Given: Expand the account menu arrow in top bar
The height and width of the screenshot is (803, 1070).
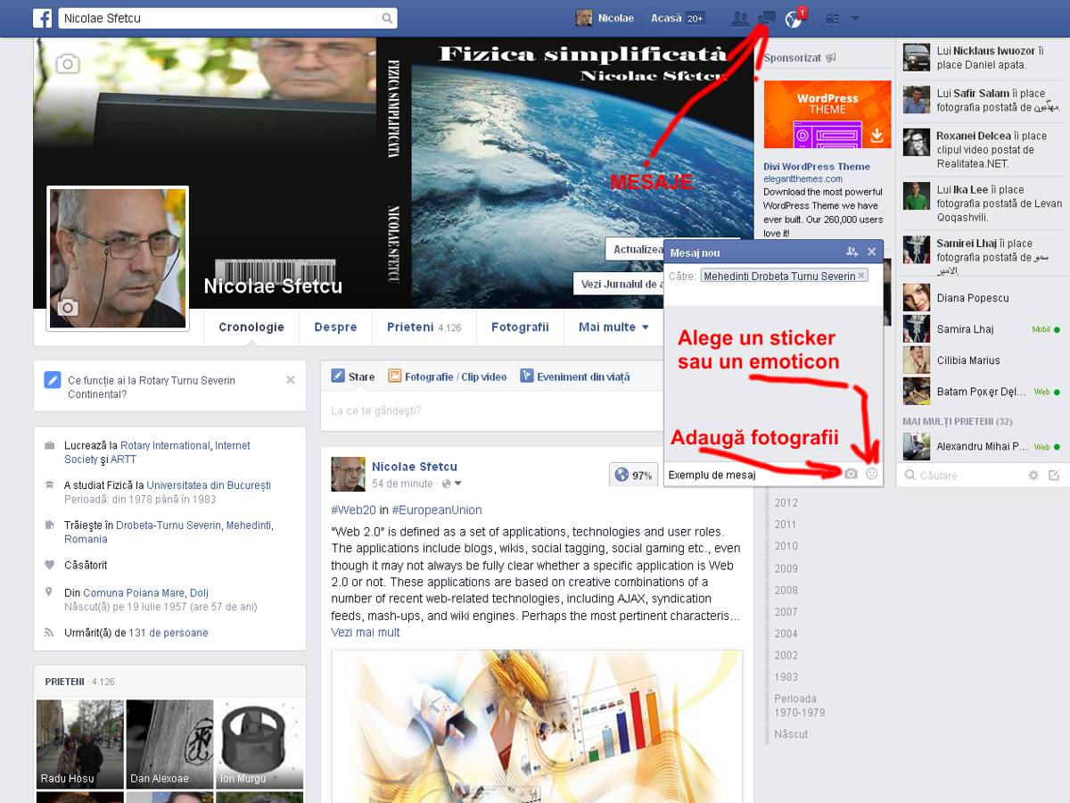Looking at the screenshot, I should [855, 19].
